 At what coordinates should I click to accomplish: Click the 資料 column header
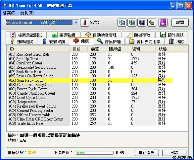click(x=142, y=49)
